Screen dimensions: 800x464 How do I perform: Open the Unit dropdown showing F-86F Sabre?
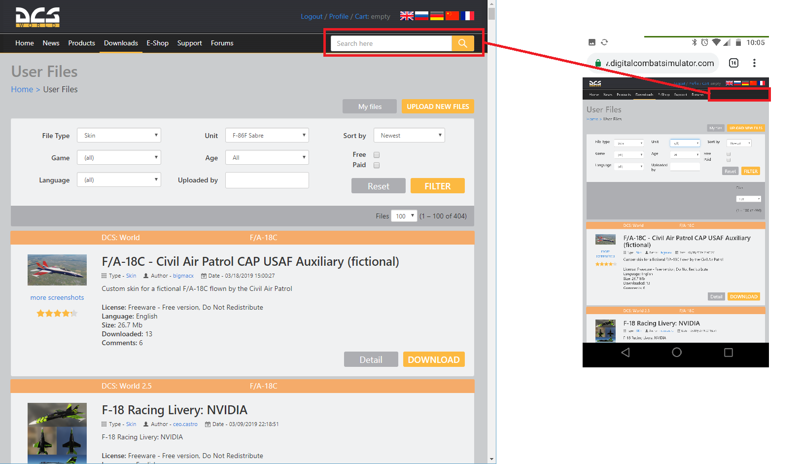point(267,136)
